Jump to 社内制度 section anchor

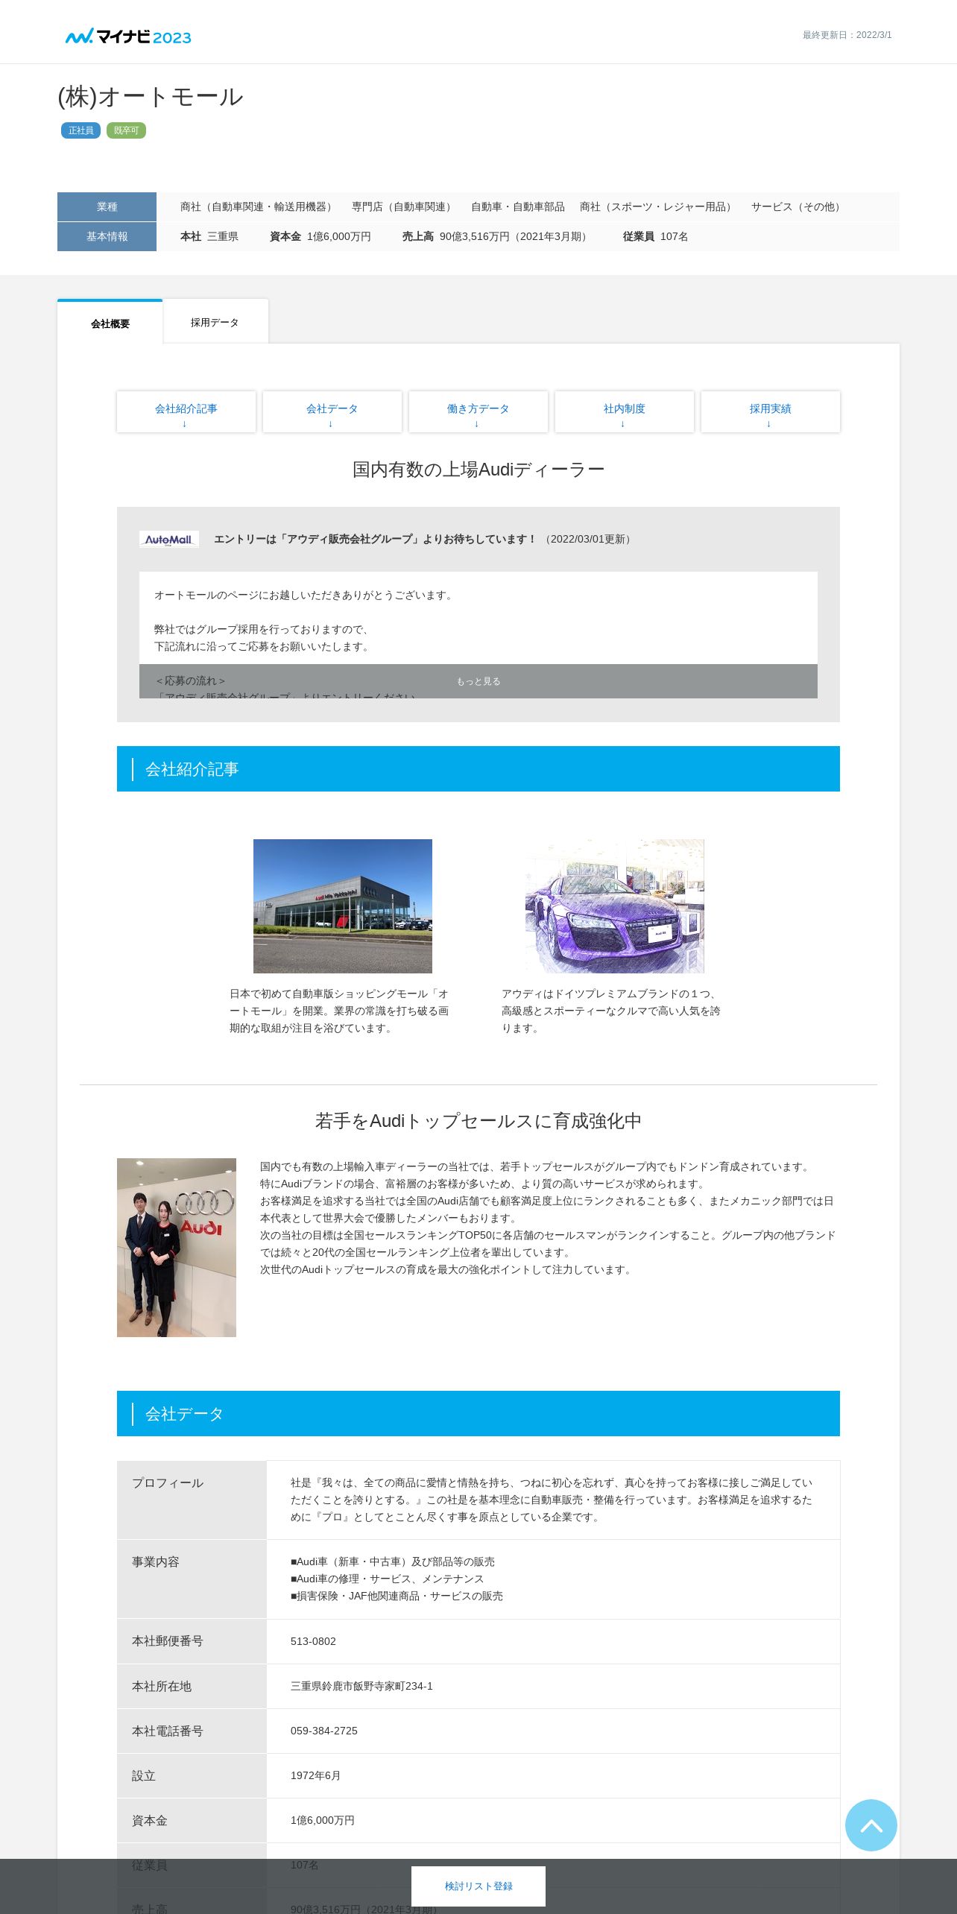pos(625,411)
